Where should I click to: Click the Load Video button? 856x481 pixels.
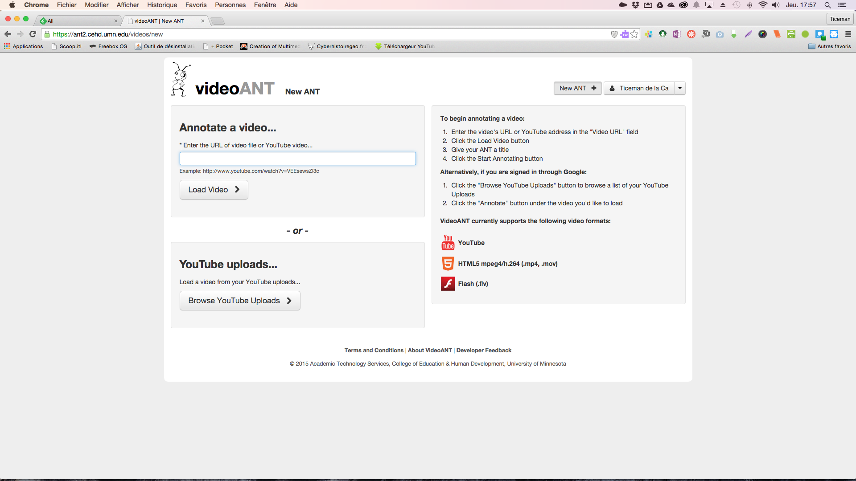tap(214, 190)
